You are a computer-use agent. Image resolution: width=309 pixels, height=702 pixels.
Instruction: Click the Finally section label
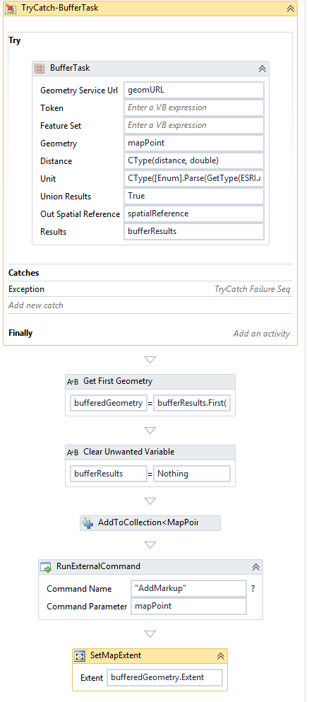[x=20, y=333]
